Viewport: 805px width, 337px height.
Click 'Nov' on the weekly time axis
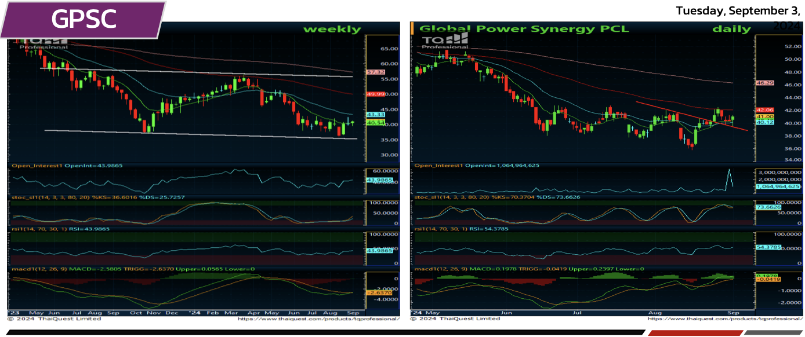pos(154,313)
